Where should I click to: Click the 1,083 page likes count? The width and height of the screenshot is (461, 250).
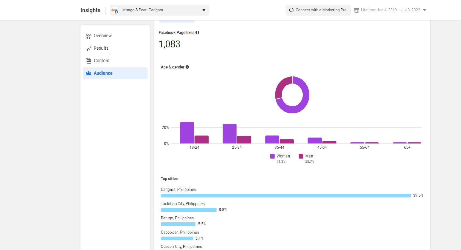click(x=169, y=44)
